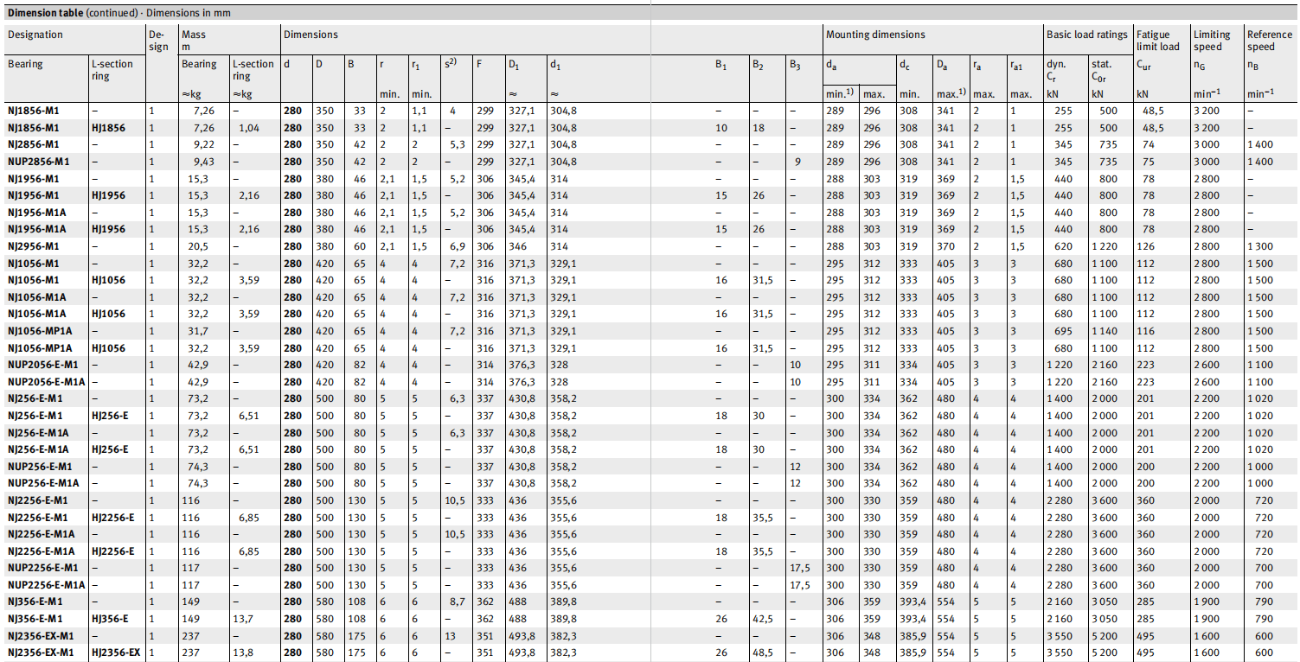Click the Fatigue limit load header

(1157, 41)
